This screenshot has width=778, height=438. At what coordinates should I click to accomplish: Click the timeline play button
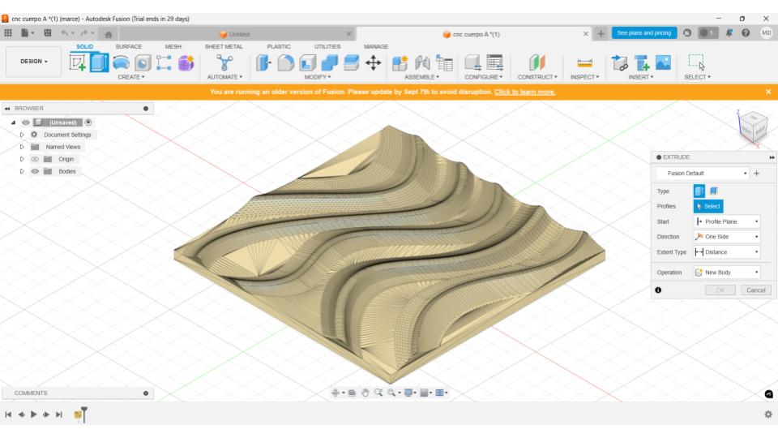(x=34, y=414)
